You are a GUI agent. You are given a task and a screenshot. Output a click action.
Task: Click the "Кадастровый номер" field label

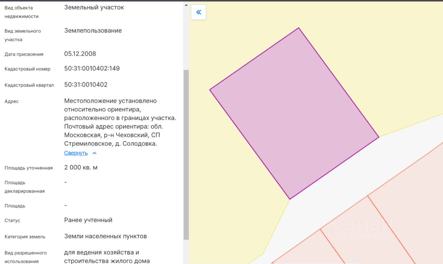click(x=27, y=69)
